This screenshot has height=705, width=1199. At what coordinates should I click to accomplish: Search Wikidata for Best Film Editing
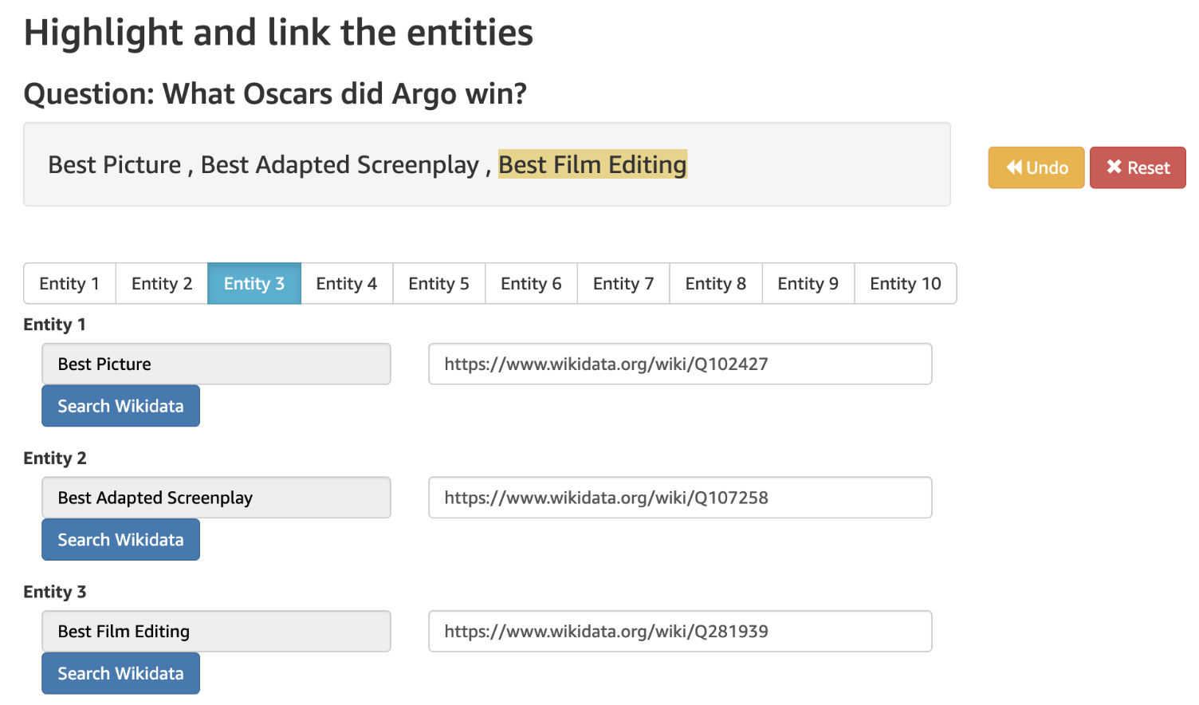[x=120, y=674]
